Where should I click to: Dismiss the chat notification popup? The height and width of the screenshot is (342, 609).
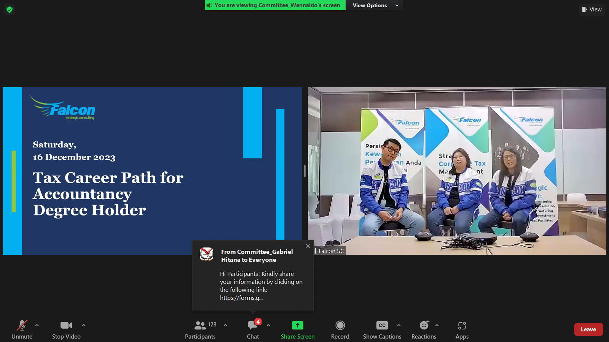click(x=308, y=246)
